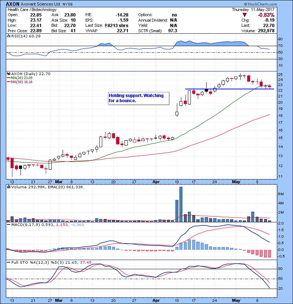Click the Volume 292.98K, EMA(20) 861.33K label
The image size is (293, 304).
(47, 187)
